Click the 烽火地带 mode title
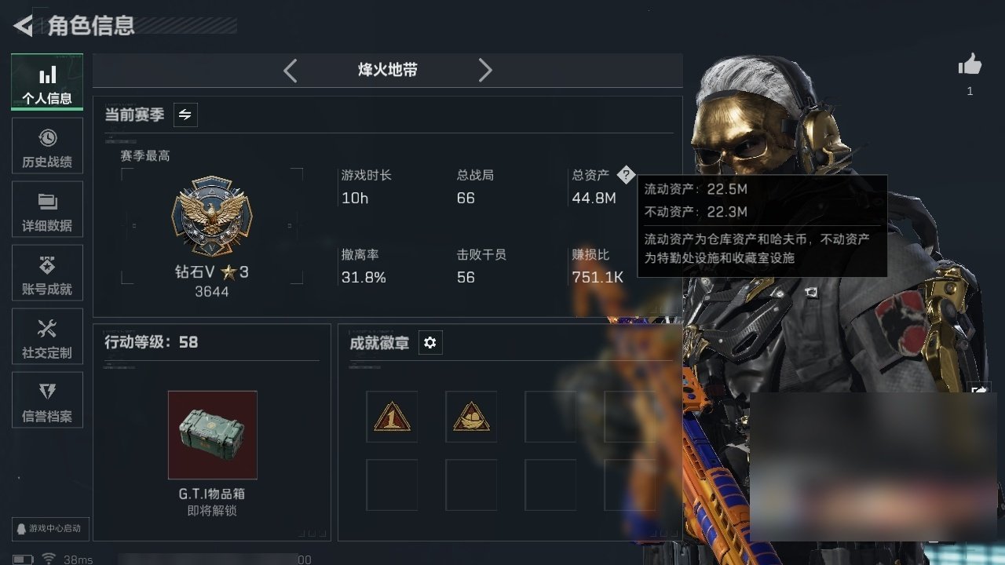Viewport: 1005px width, 565px height. pyautogui.click(x=388, y=70)
